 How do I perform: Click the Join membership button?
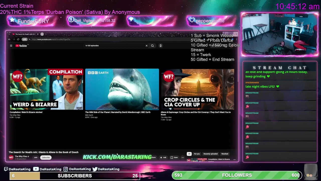(36, 158)
